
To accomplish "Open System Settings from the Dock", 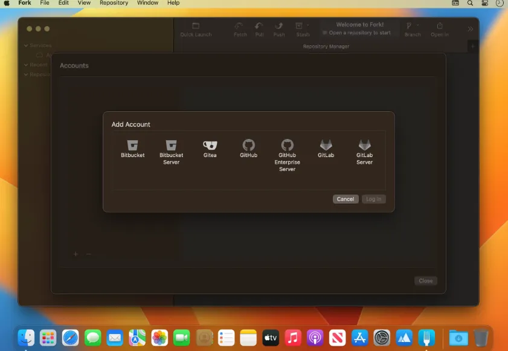I will [x=382, y=338].
